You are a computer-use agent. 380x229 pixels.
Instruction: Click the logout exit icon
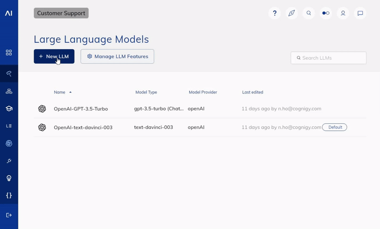pyautogui.click(x=9, y=215)
